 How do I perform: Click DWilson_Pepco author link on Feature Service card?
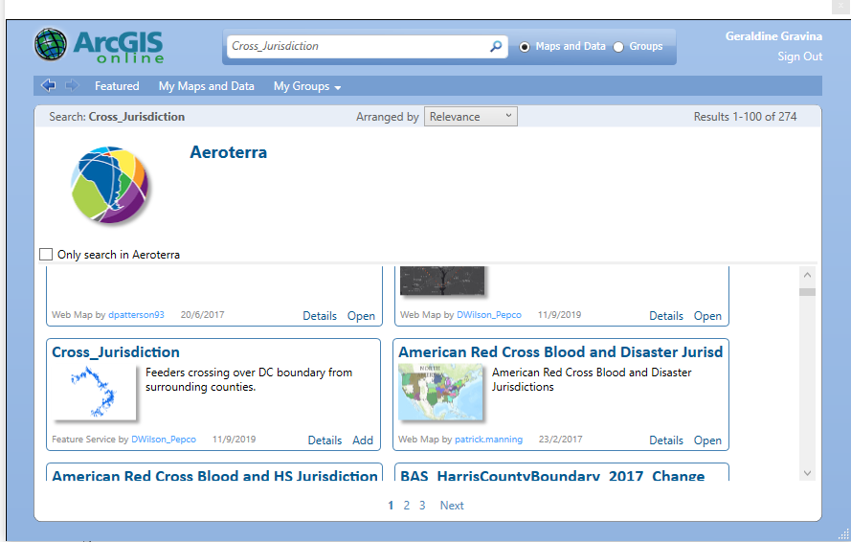coord(164,439)
